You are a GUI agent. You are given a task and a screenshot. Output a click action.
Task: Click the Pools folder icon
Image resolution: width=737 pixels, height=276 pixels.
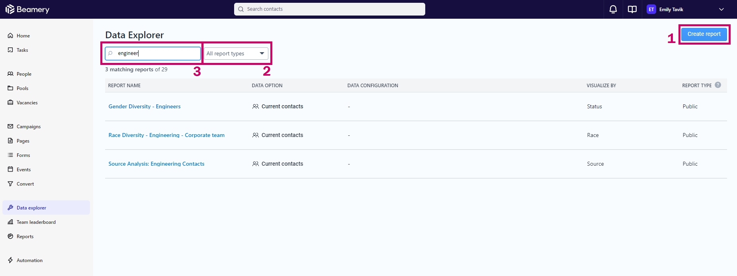pos(10,88)
